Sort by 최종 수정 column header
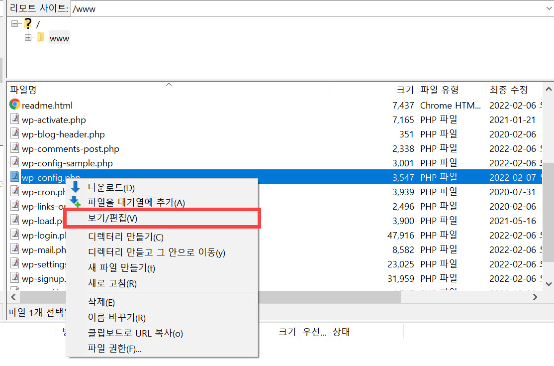 (x=514, y=90)
